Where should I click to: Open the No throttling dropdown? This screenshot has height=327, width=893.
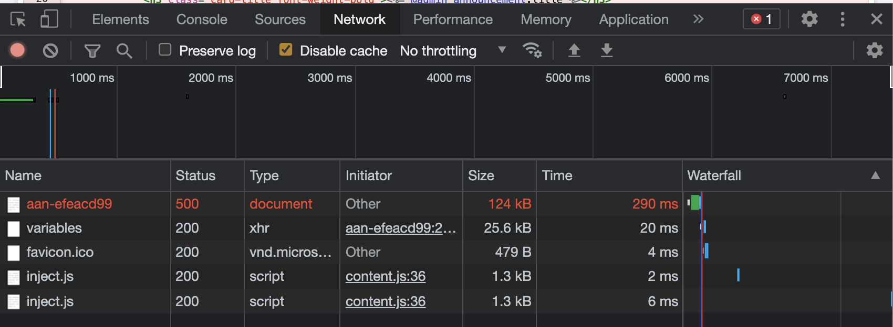453,51
